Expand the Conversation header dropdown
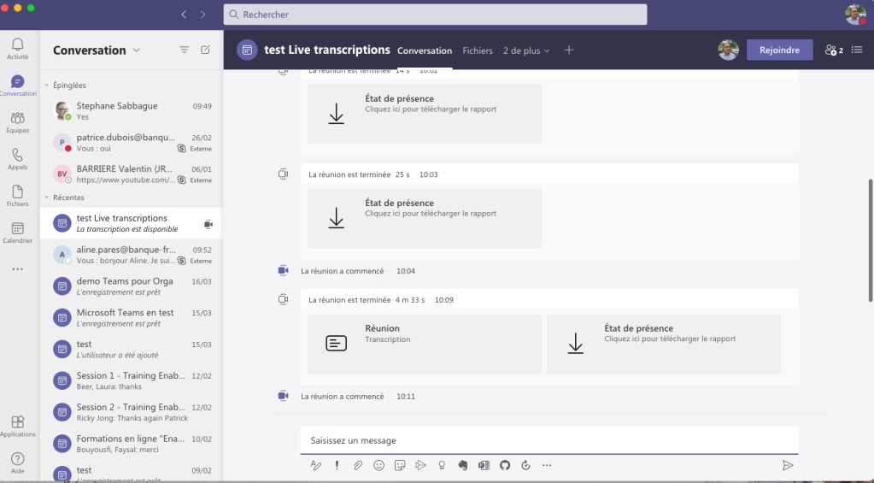The width and height of the screenshot is (874, 483). [x=136, y=50]
